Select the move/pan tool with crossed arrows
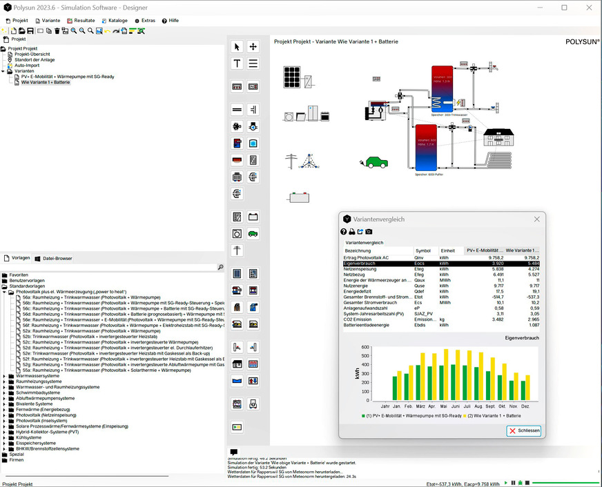Screen dimensions: 602x487 pyautogui.click(x=253, y=47)
